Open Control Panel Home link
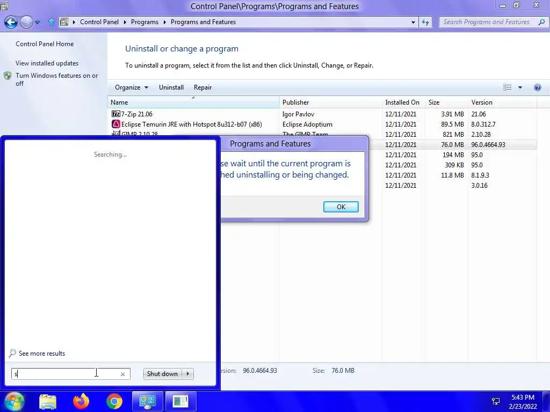This screenshot has height=412, width=550. click(x=45, y=44)
